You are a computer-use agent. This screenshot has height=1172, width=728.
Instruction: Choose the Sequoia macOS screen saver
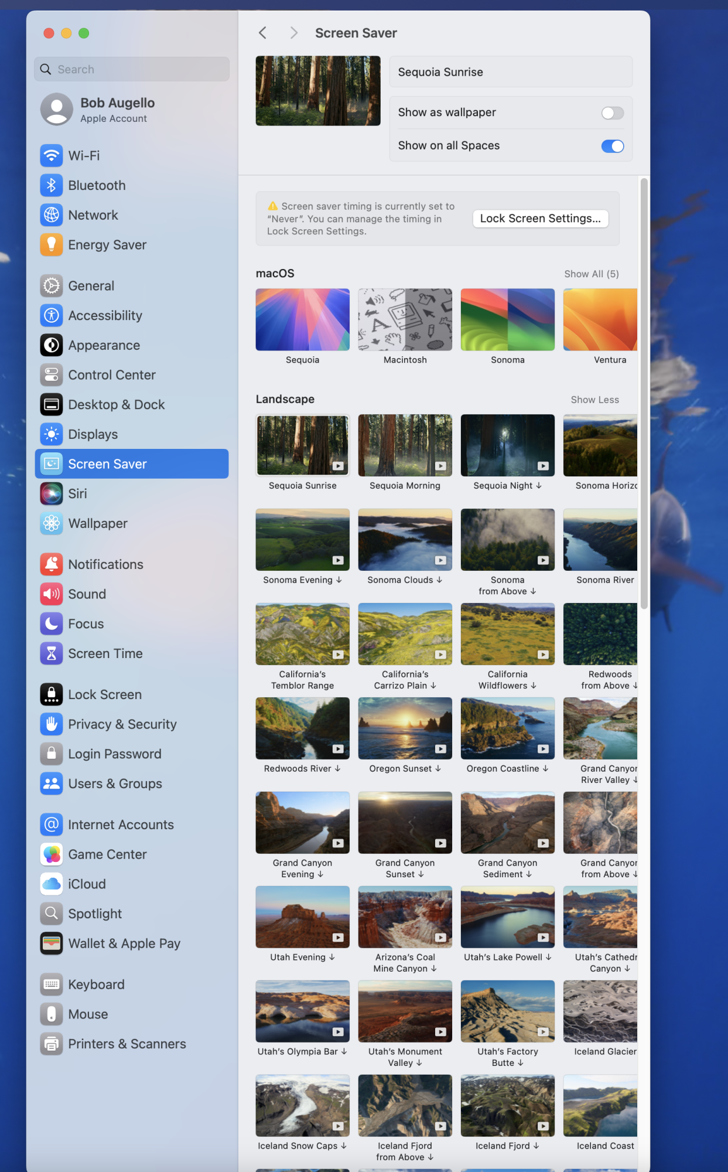tap(303, 319)
